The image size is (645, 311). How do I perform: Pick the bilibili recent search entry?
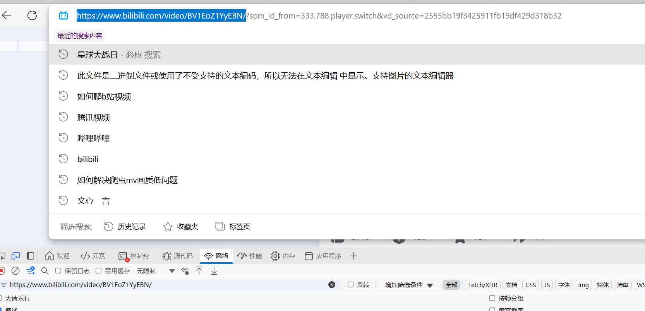pos(347,159)
